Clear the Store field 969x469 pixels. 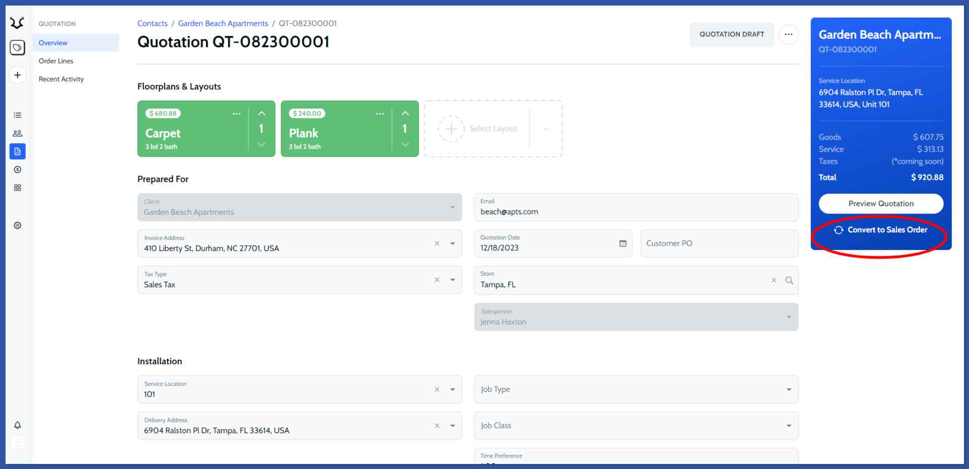(x=774, y=280)
